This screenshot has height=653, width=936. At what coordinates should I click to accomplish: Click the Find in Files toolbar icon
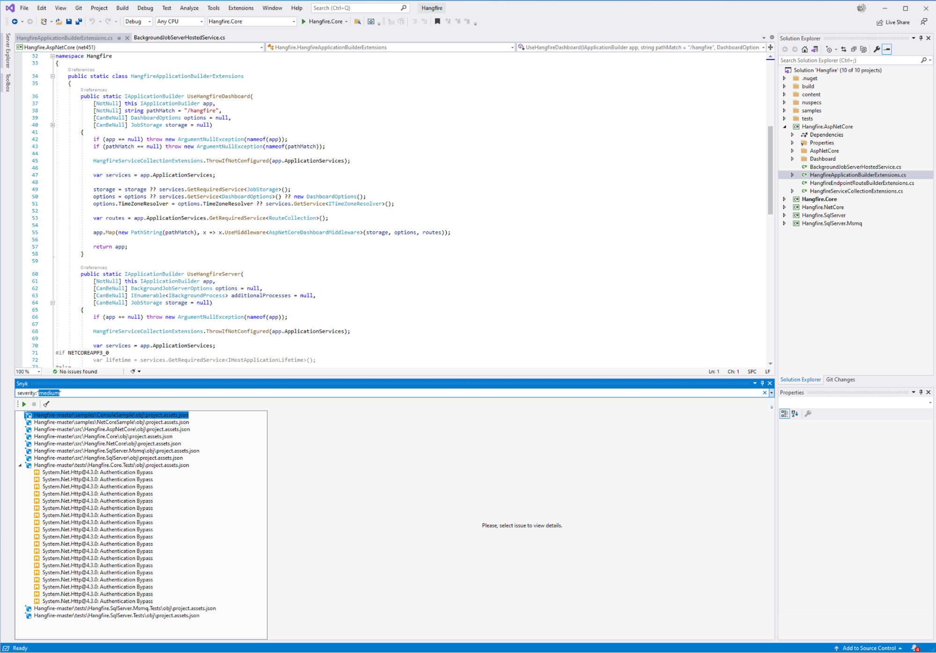(358, 22)
